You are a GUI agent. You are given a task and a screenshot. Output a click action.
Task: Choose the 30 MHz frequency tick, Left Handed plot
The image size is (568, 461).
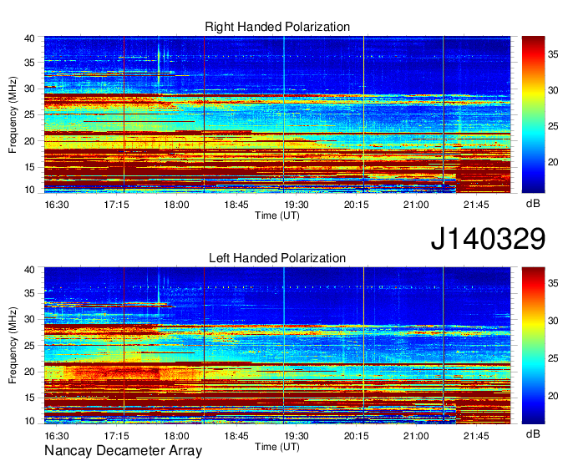pyautogui.click(x=29, y=319)
